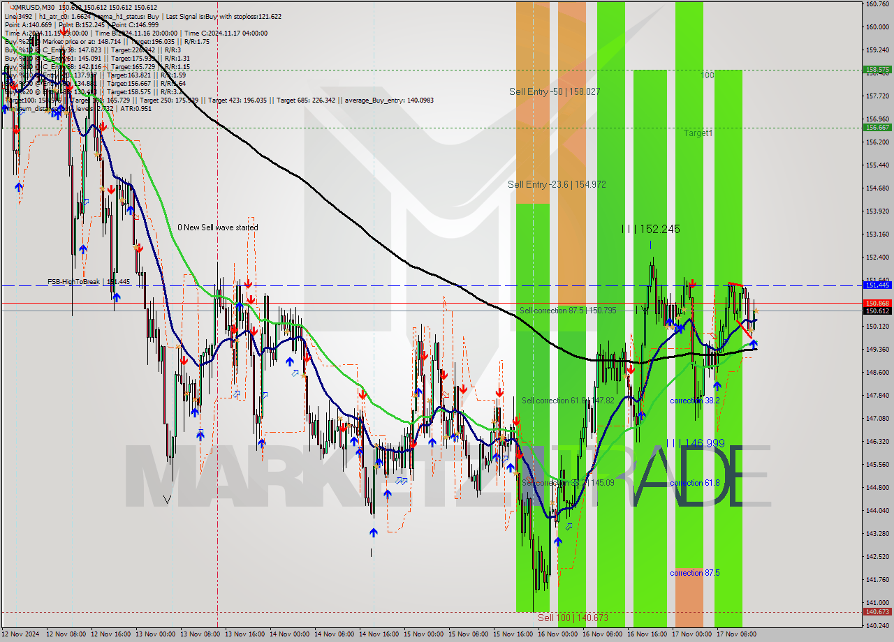
Task: Click the 'Sell 100 | 140.673' label
Action: click(x=573, y=618)
